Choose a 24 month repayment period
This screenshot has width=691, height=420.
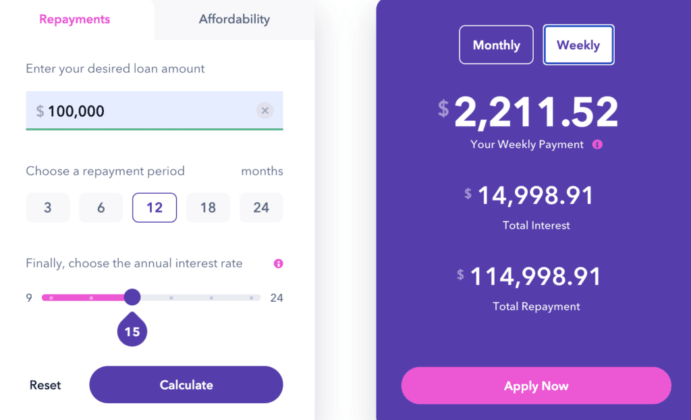pyautogui.click(x=260, y=207)
